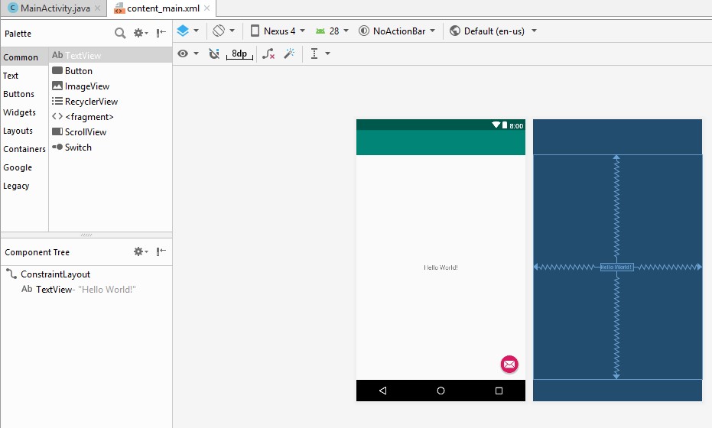Click the Infer Constraints magic wand
712x428 pixels.
(289, 53)
